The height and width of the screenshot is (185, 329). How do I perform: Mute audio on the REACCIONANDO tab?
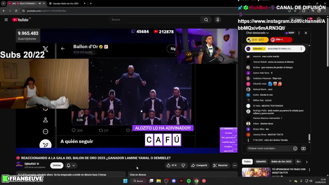click(x=39, y=4)
